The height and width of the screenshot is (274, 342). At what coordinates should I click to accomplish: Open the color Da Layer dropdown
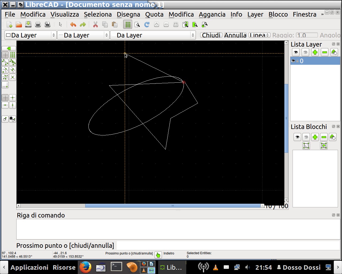pos(30,35)
